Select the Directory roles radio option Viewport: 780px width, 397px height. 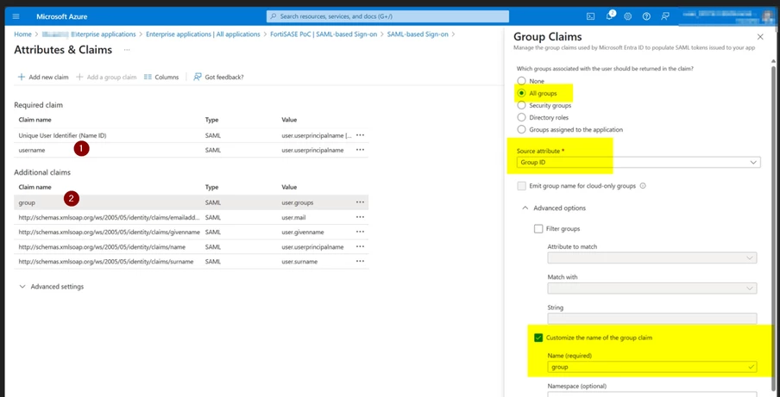pos(521,118)
